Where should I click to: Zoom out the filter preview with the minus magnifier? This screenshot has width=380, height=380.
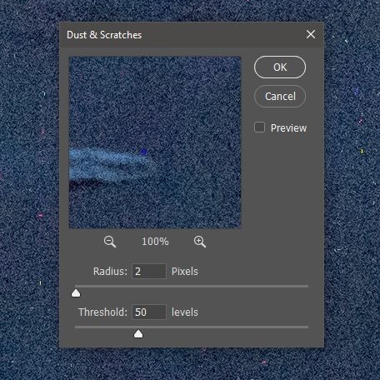click(x=110, y=242)
